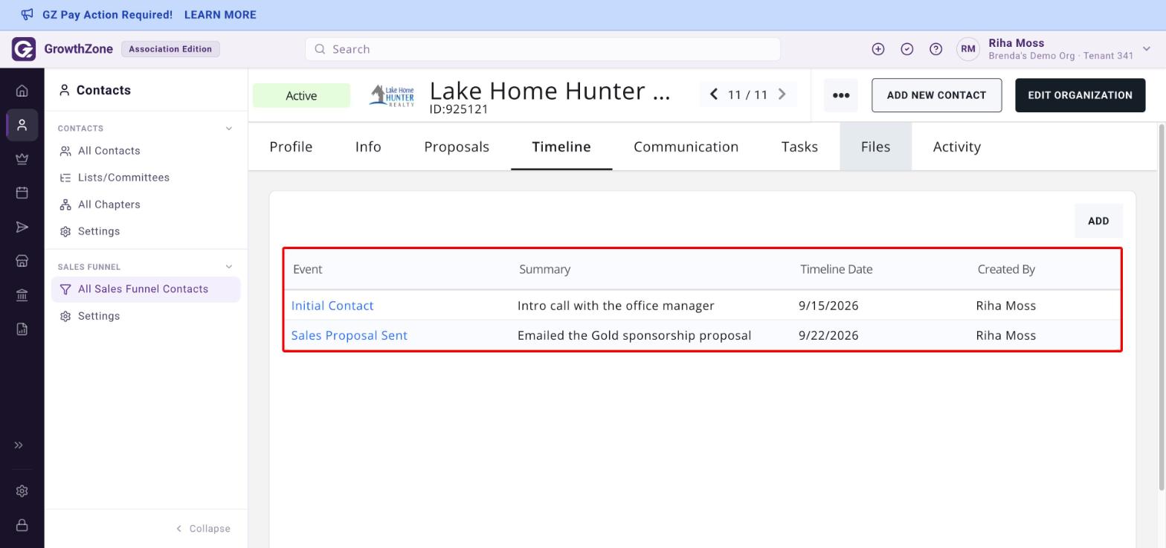Open All Sales Funnel Contacts in sidebar
Screen dimensions: 1166x548
(x=146, y=289)
